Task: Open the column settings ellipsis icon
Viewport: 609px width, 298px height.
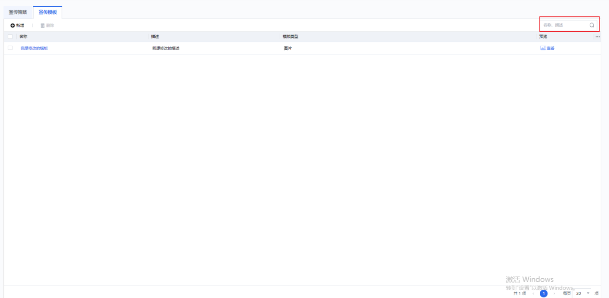Action: click(597, 37)
